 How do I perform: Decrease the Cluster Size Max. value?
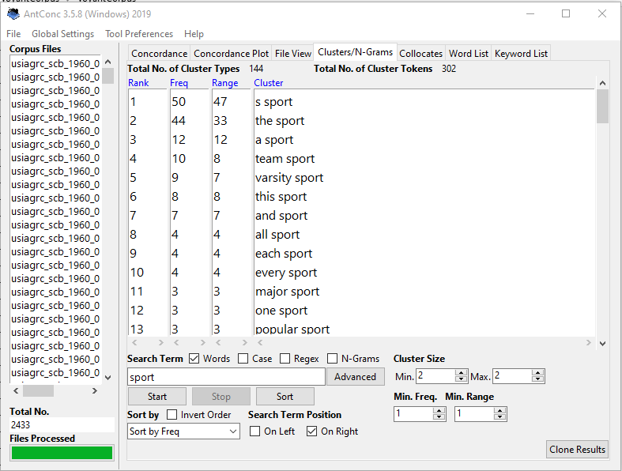(538, 380)
